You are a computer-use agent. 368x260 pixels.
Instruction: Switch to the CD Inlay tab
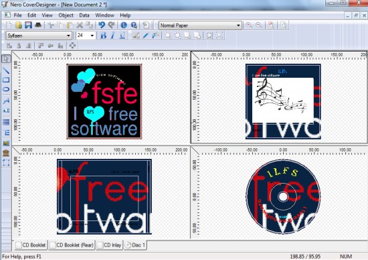[110, 245]
